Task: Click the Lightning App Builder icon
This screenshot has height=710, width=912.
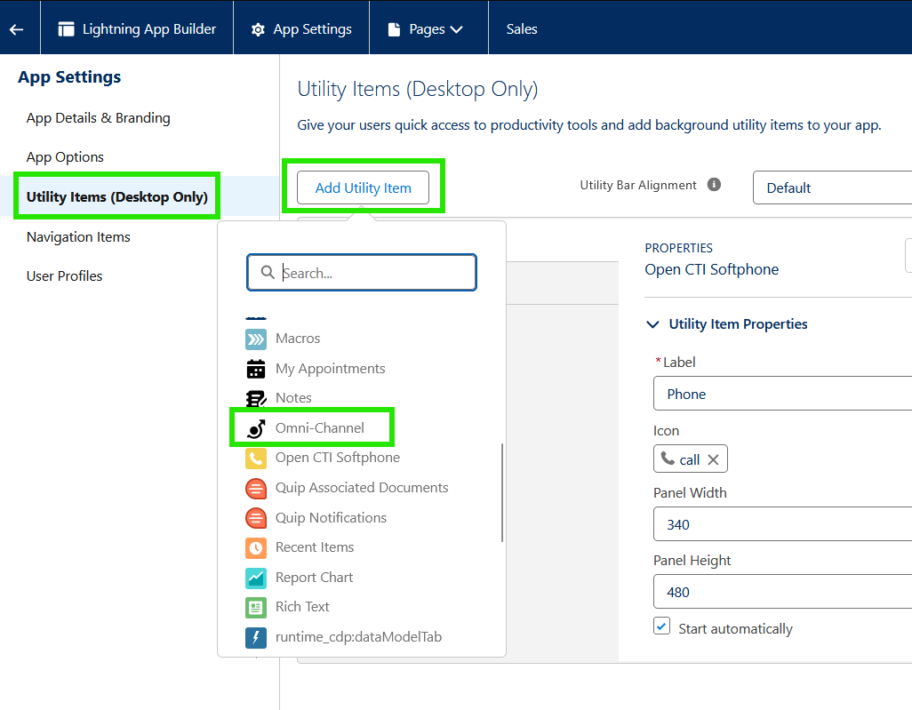Action: [x=67, y=29]
